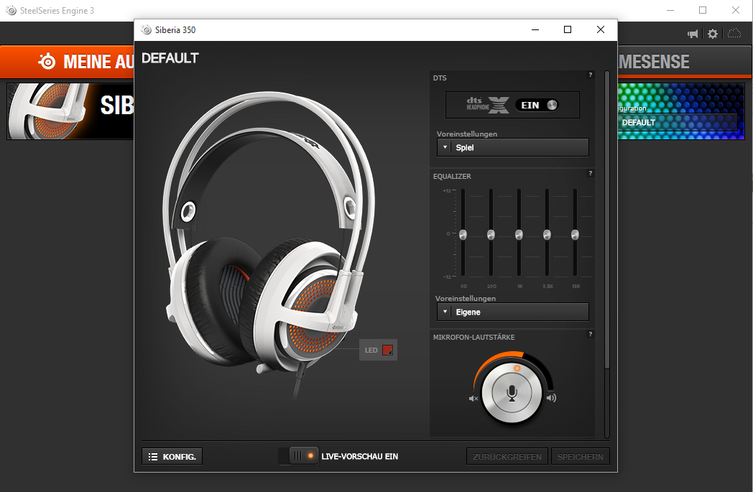Open the EQUALIZER section help question mark
Viewport: 753px width, 492px height.
click(x=590, y=173)
